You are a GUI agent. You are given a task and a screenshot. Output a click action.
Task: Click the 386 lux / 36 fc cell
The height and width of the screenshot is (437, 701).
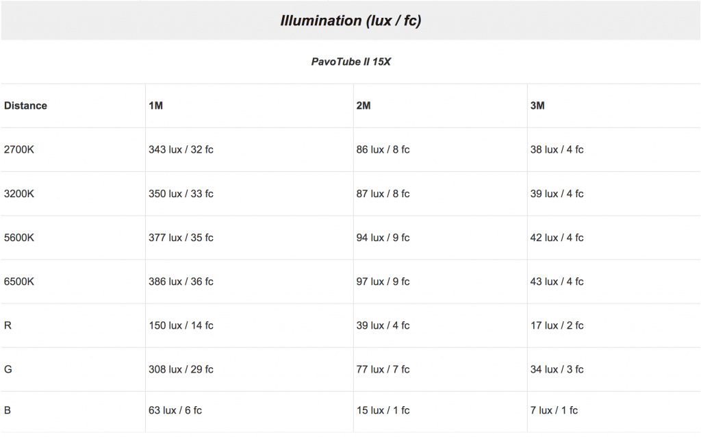pos(181,282)
